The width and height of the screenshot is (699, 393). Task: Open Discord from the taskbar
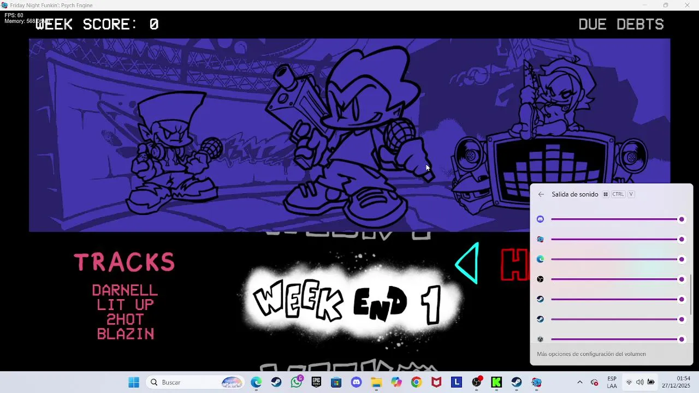click(357, 383)
